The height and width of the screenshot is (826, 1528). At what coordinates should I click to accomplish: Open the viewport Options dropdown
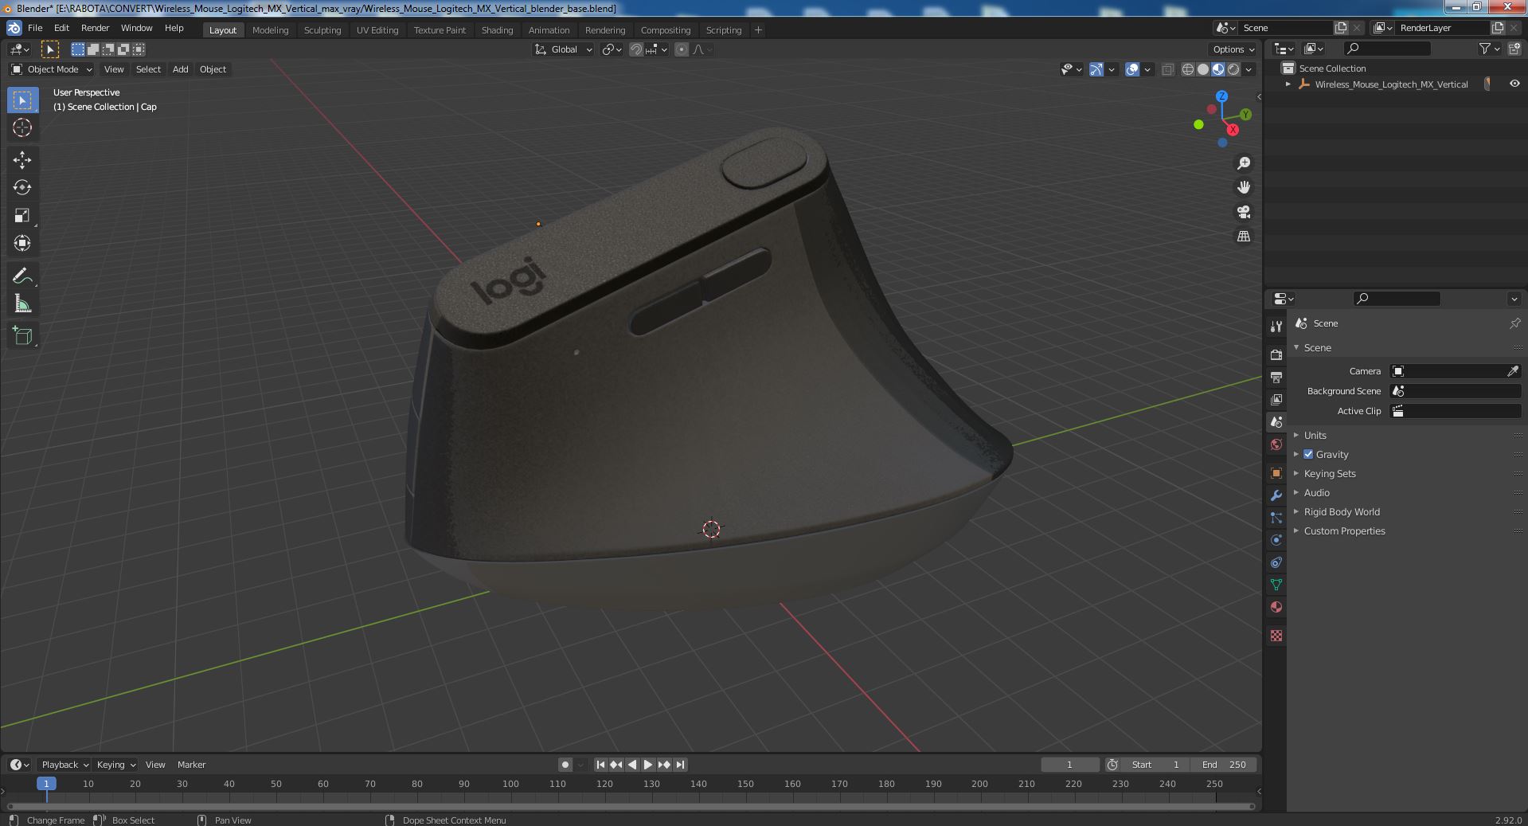tap(1233, 49)
